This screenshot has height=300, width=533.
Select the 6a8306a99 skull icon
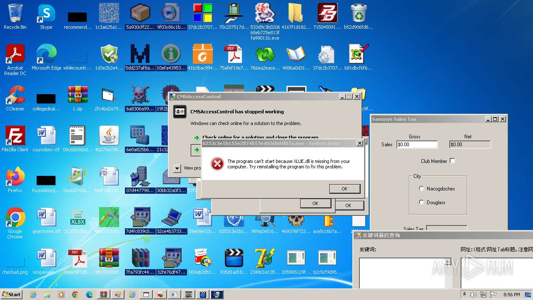(x=140, y=98)
